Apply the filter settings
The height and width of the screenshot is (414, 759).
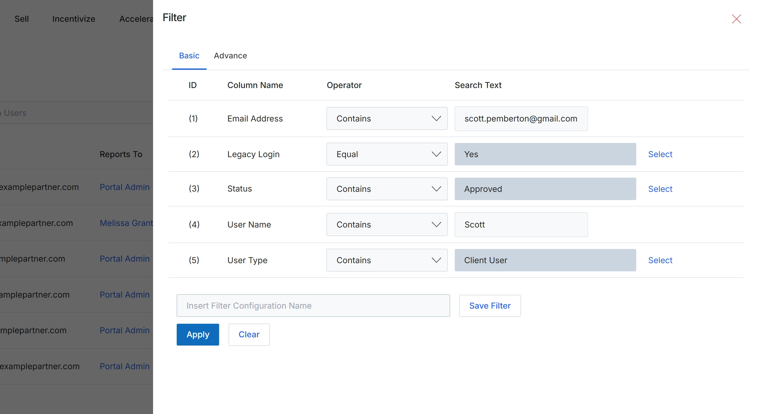198,334
